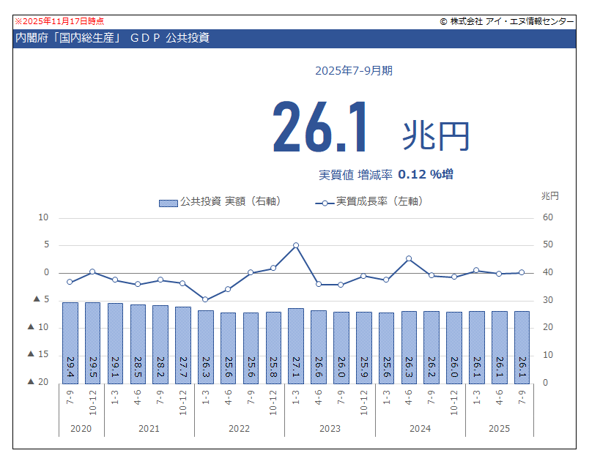This screenshot has height=464, width=589.
Task: Click the 2025年7-9月期 period label
Action: coord(354,71)
